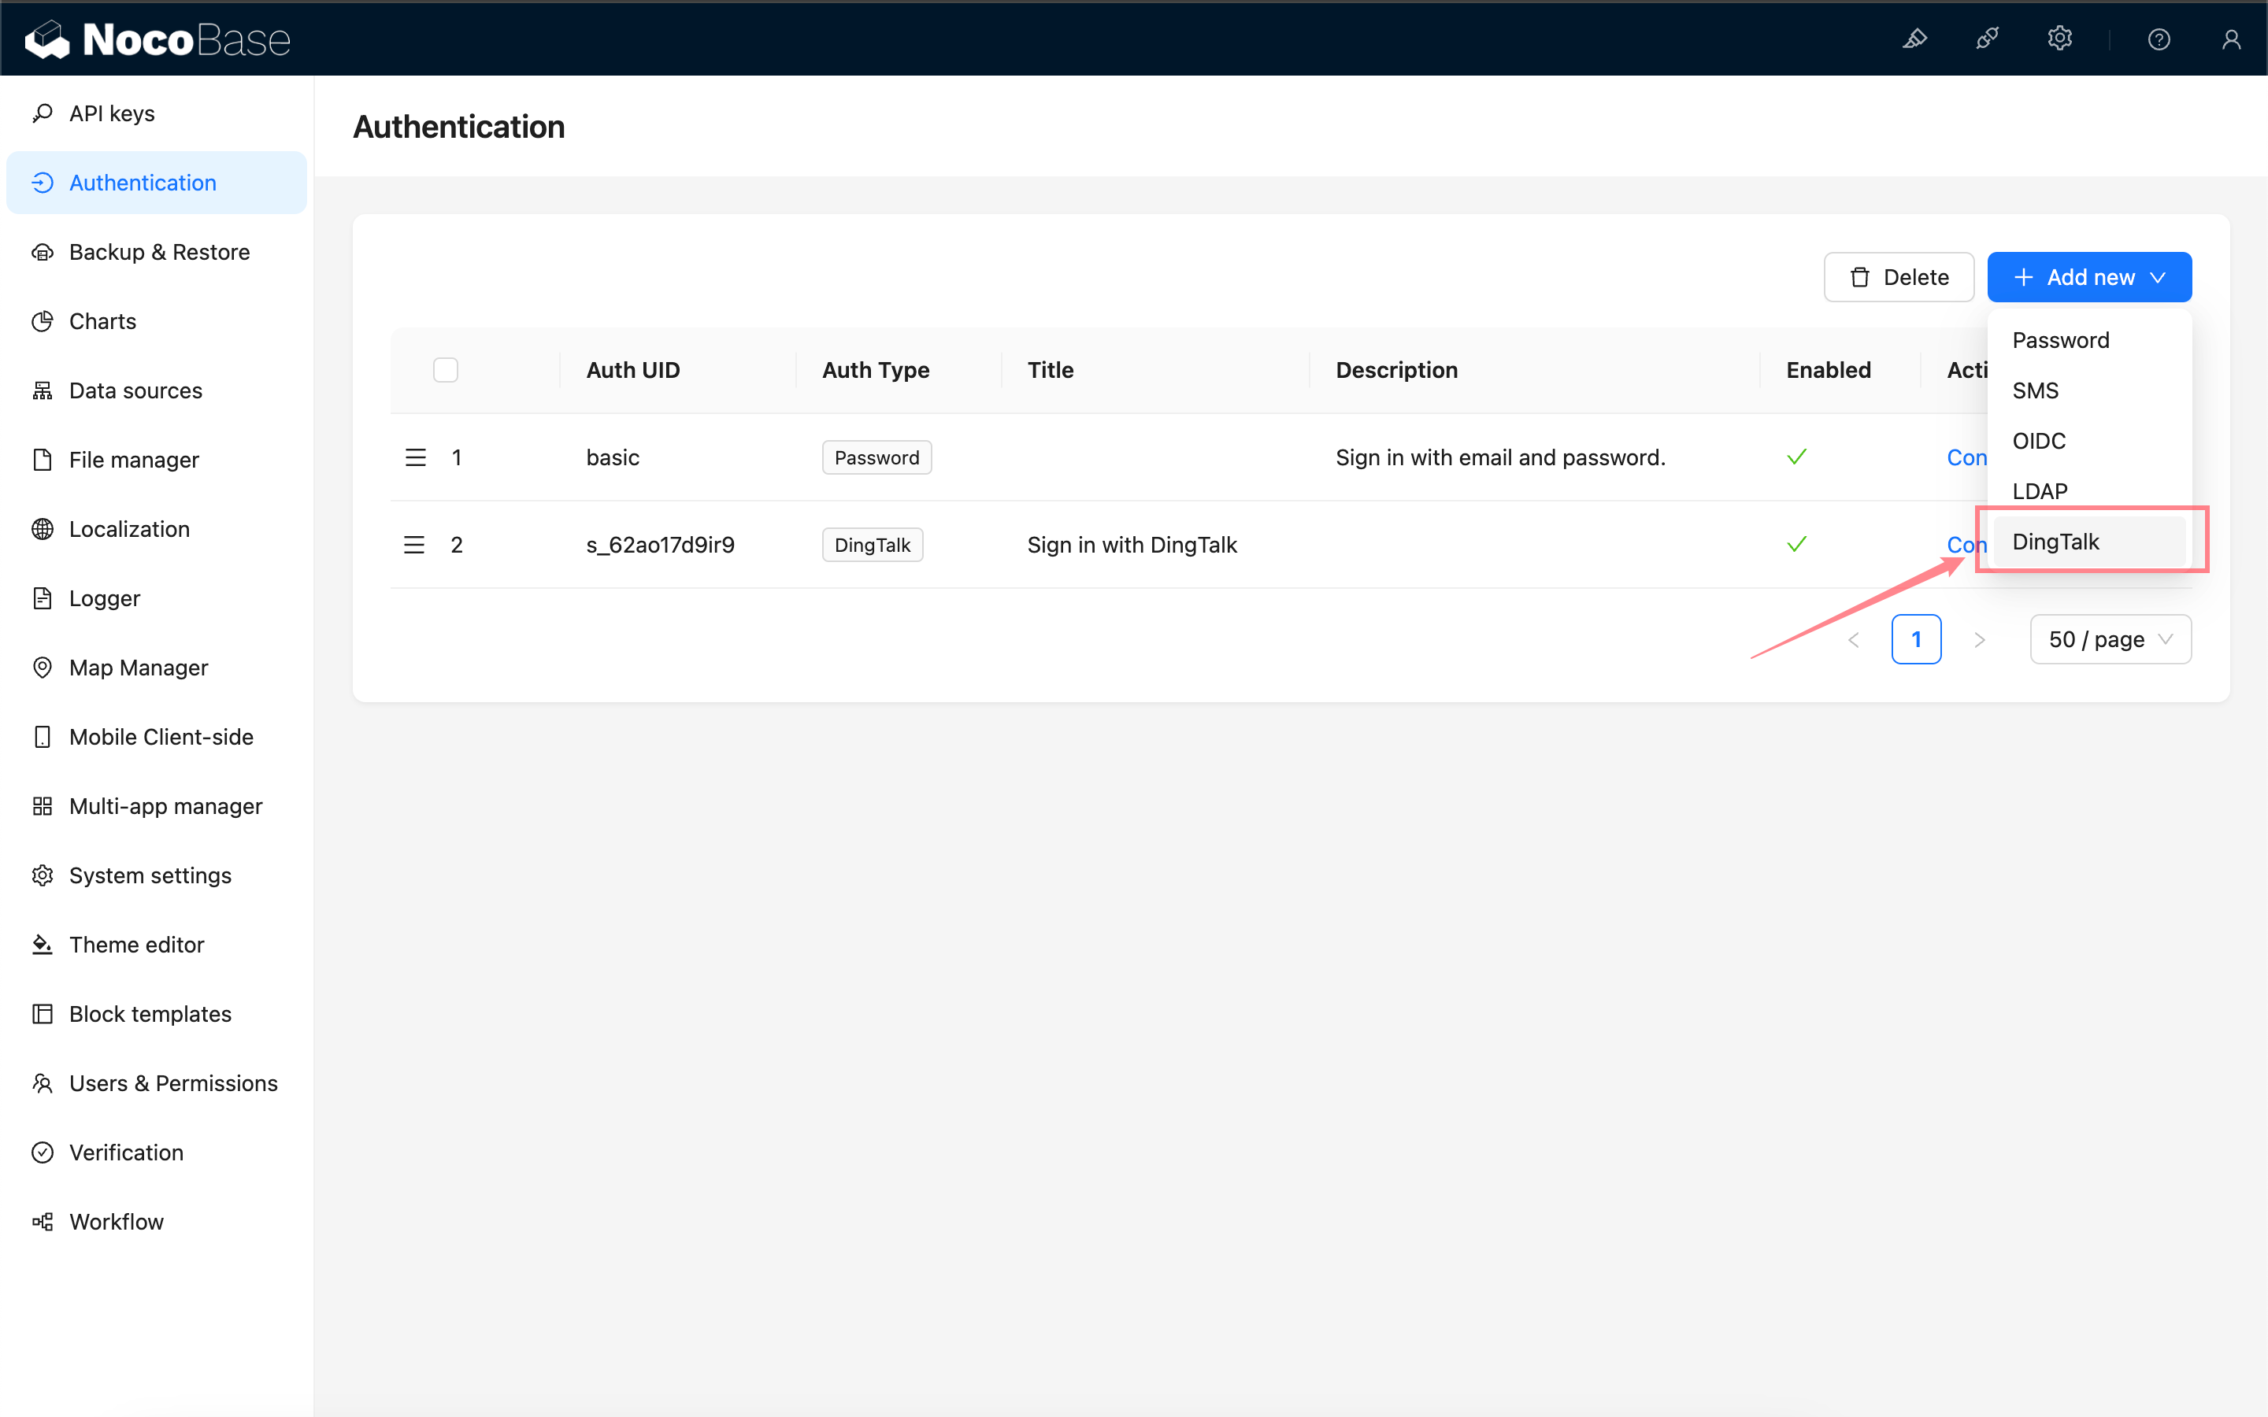The width and height of the screenshot is (2268, 1417).
Task: Click the drag handle of row 1
Action: click(x=415, y=457)
